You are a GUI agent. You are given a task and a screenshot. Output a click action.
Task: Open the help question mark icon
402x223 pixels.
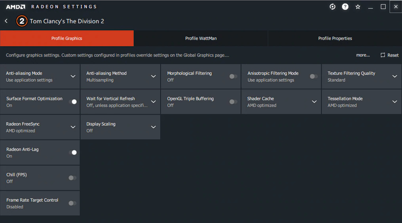pyautogui.click(x=345, y=7)
